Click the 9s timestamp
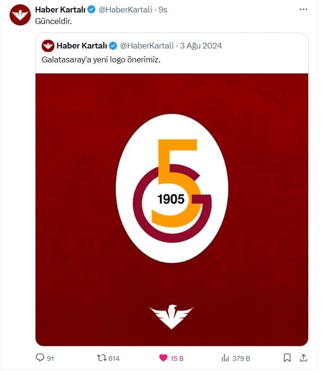Screen dimensions: 325x371 [x=163, y=10]
